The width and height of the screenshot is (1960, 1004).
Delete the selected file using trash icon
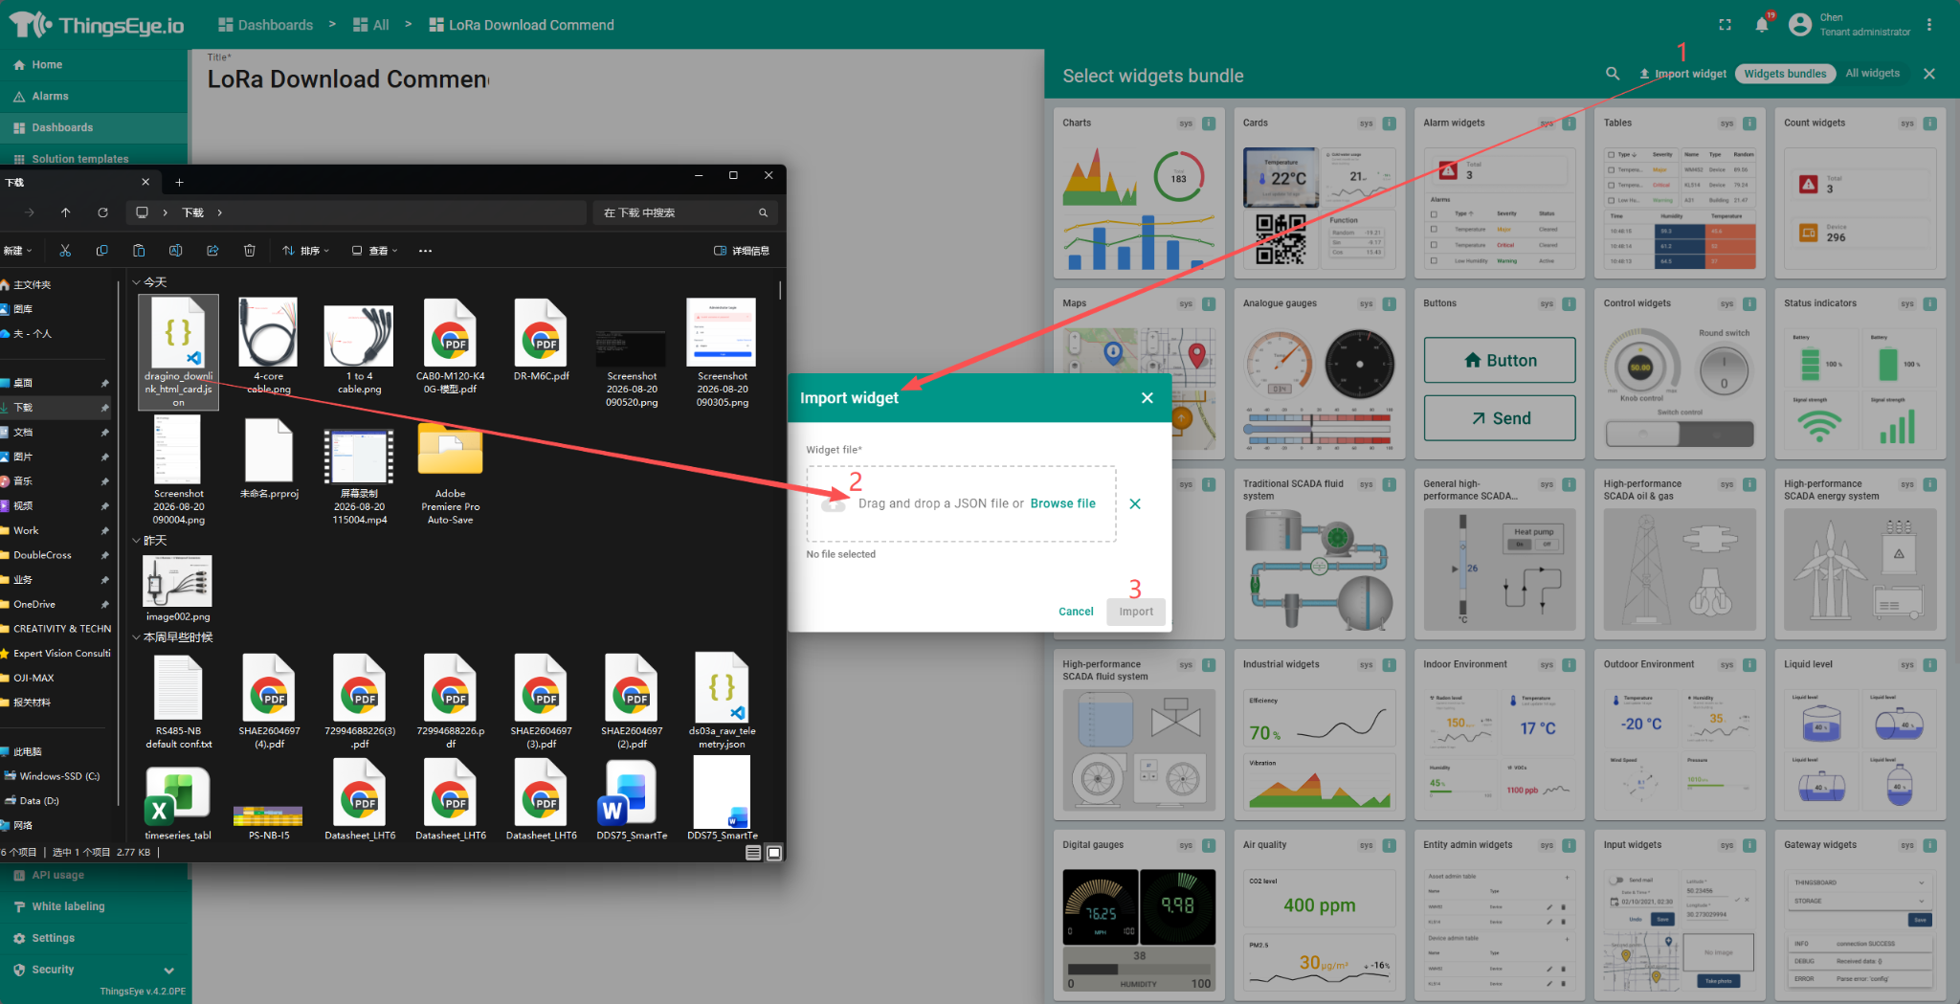coord(249,251)
